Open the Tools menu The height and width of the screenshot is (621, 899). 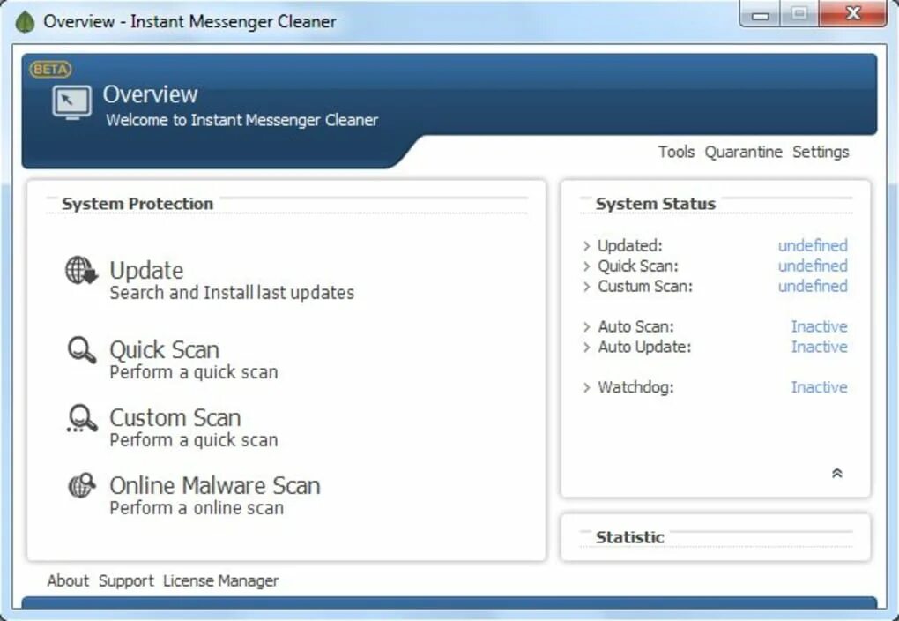coord(676,152)
